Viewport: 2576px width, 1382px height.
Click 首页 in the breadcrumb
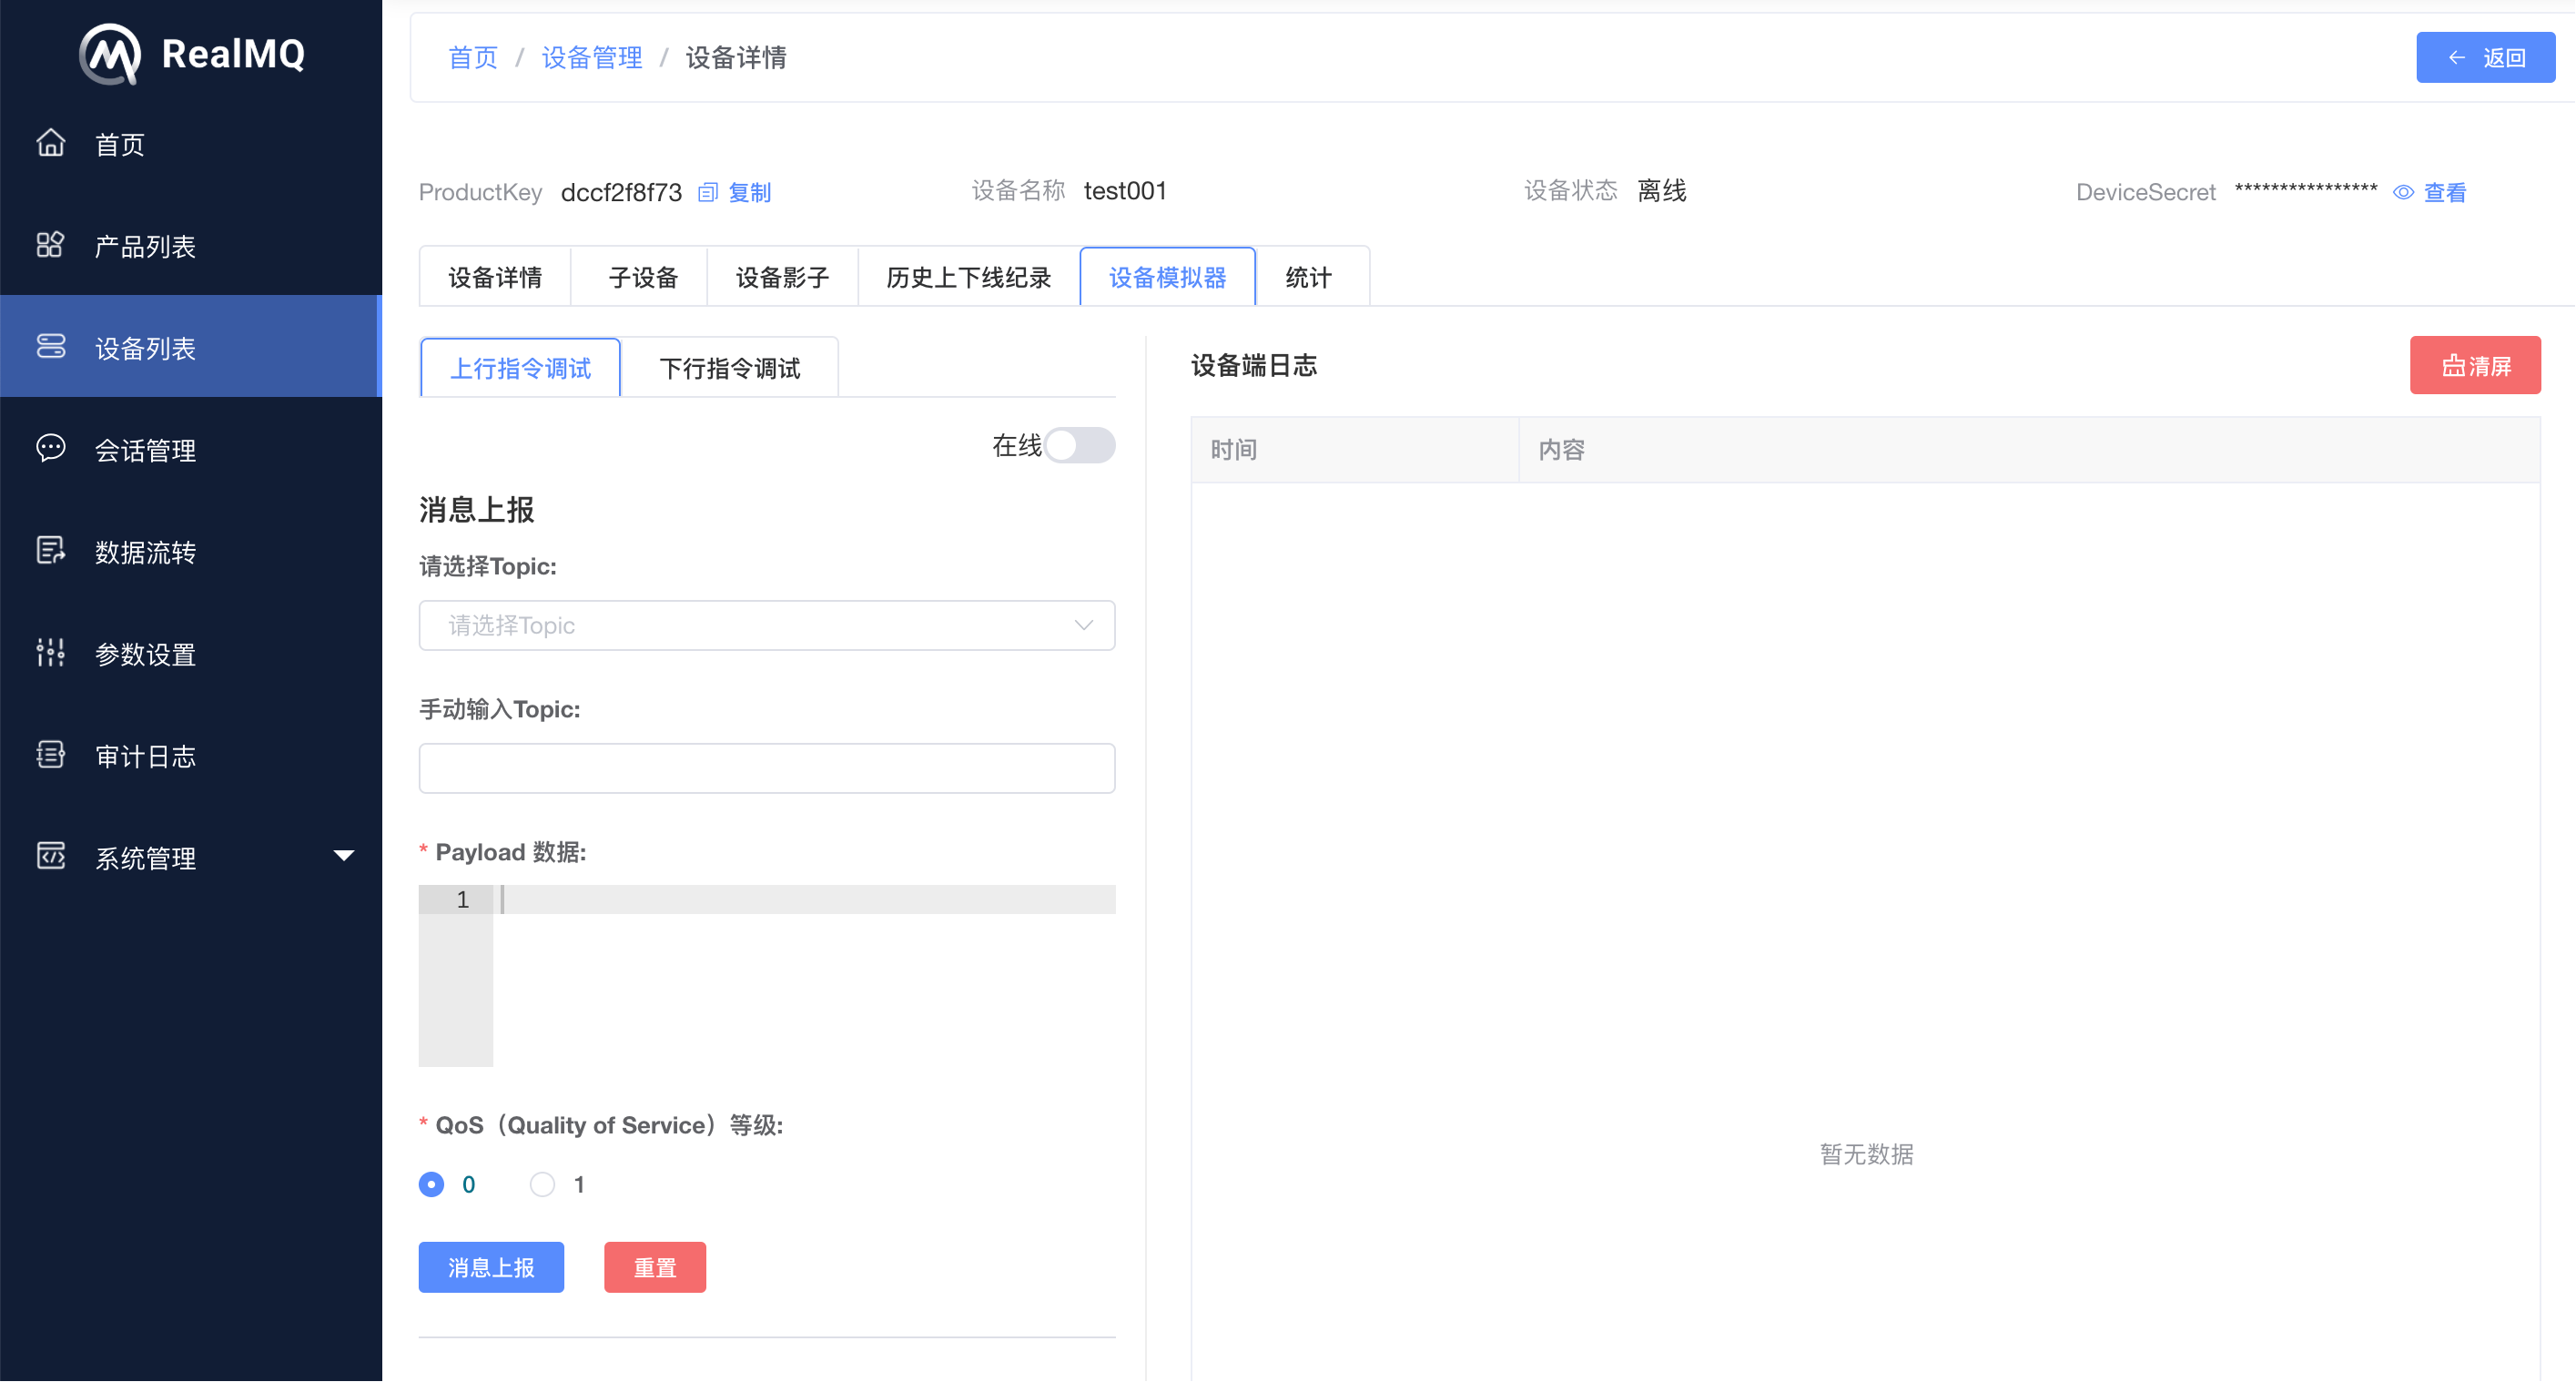click(473, 57)
